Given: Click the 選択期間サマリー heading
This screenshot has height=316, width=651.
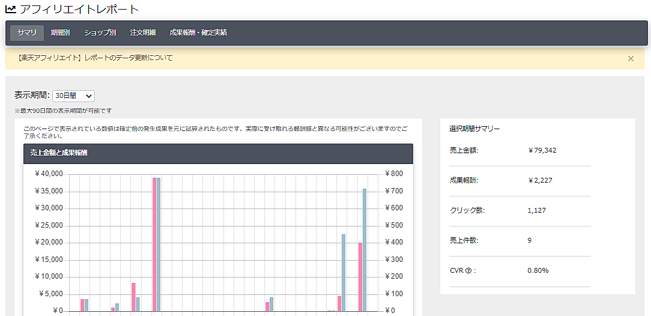Looking at the screenshot, I should click(474, 129).
